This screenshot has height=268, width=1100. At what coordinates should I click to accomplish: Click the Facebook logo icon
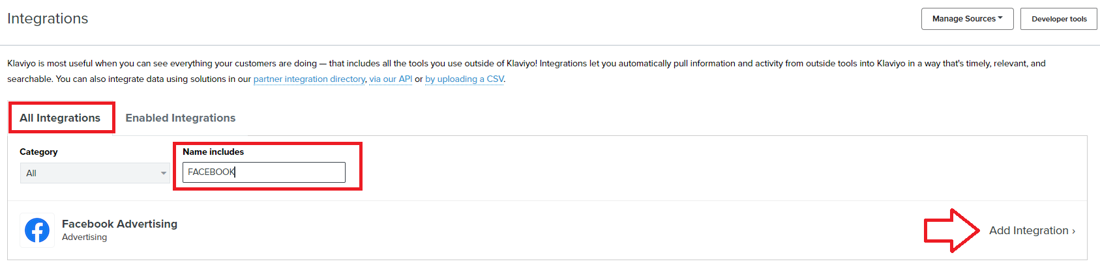tap(37, 230)
